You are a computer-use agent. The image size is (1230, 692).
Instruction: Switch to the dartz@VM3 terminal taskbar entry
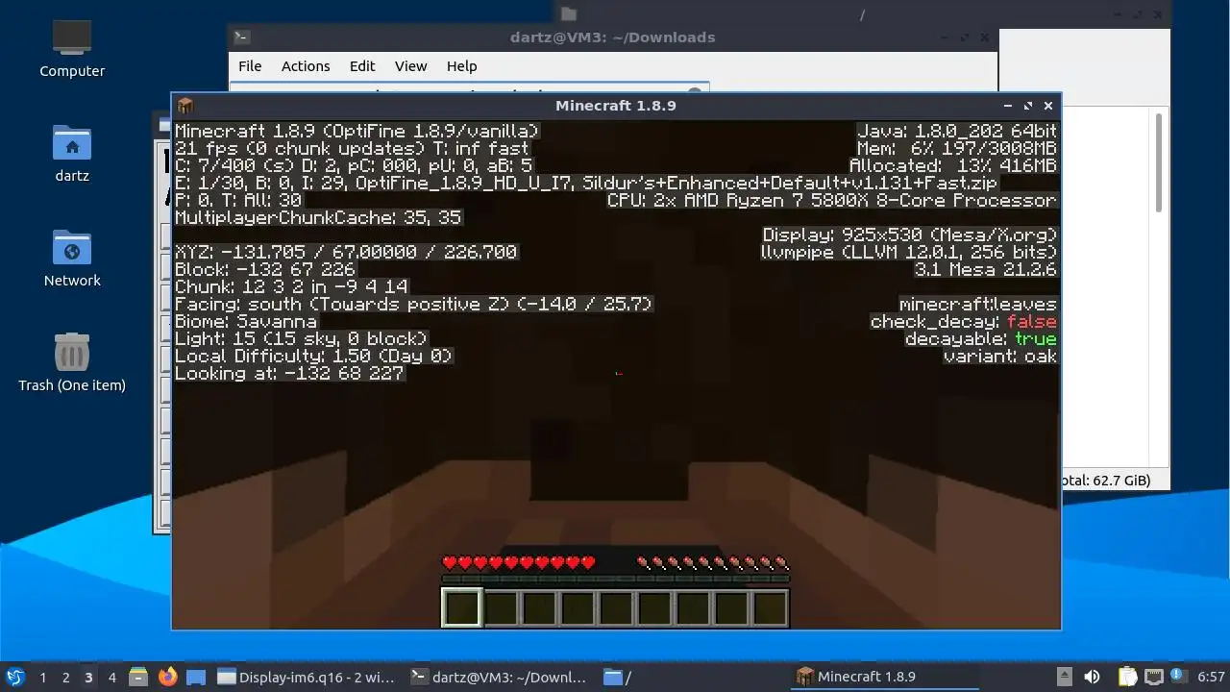tap(498, 677)
